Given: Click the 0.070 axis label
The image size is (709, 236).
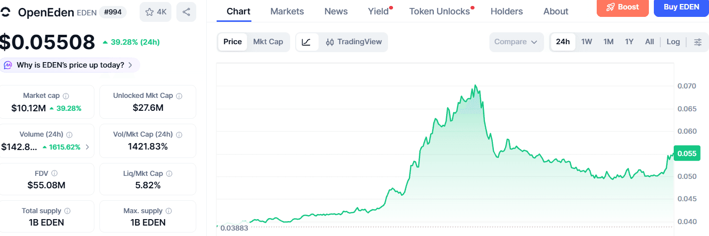Looking at the screenshot, I should click(x=687, y=86).
